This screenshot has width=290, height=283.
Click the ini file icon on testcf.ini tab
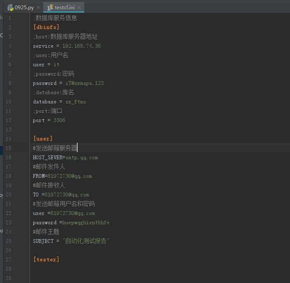tap(50, 8)
